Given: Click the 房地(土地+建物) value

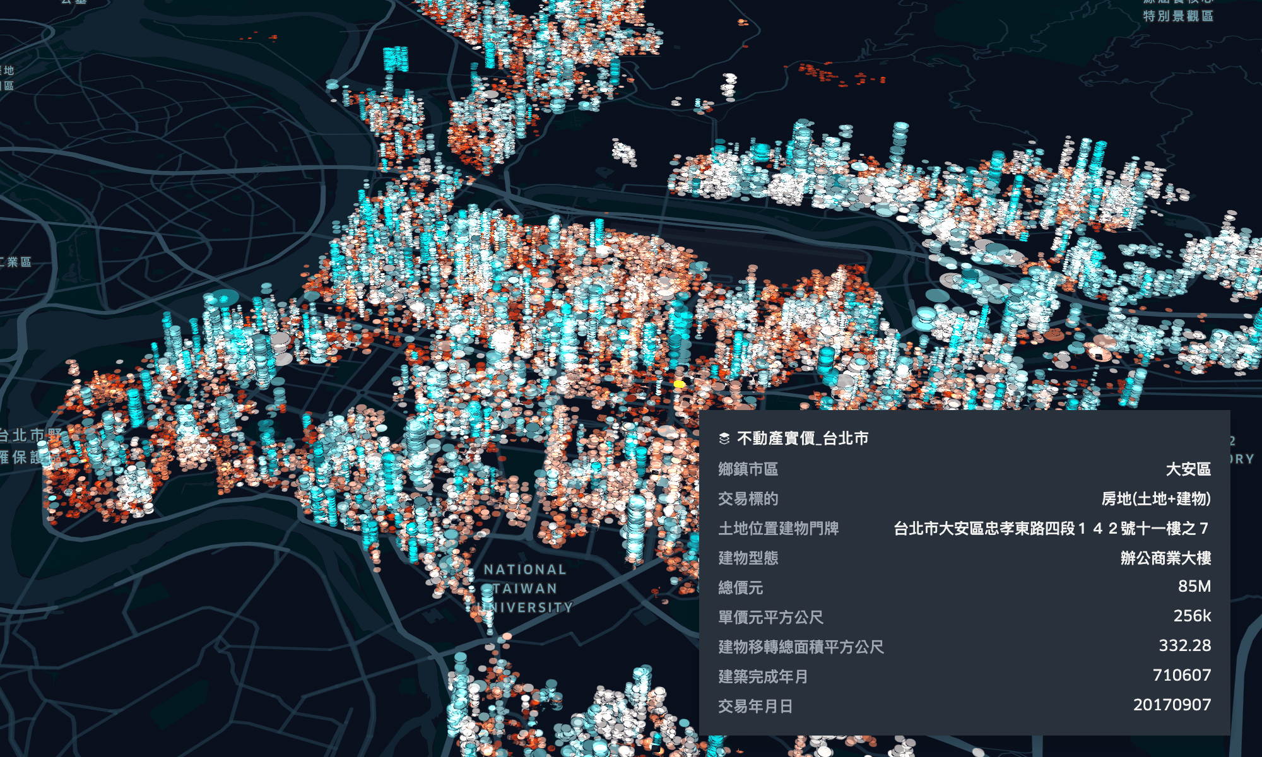Looking at the screenshot, I should pyautogui.click(x=1156, y=498).
